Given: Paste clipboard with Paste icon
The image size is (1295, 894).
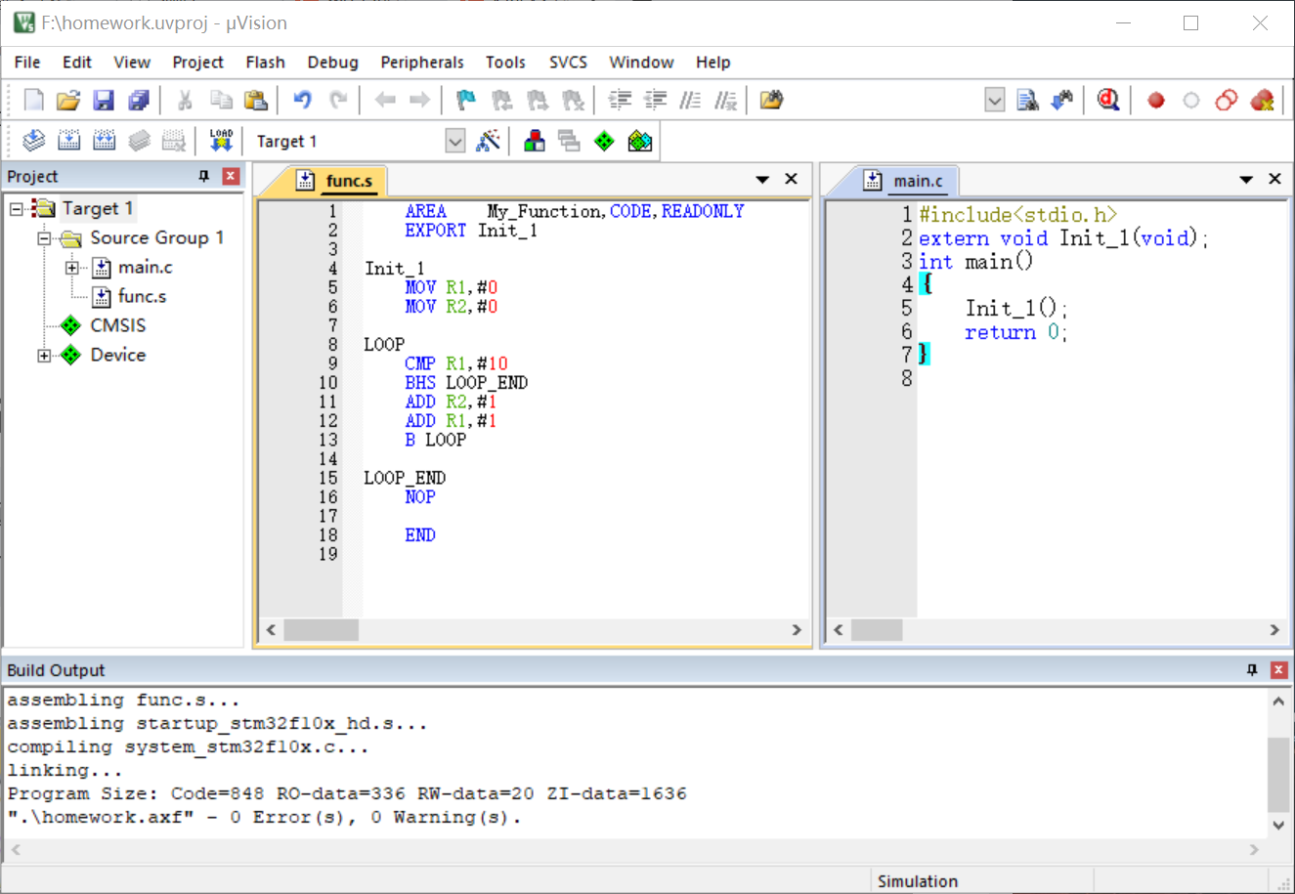Looking at the screenshot, I should point(255,100).
